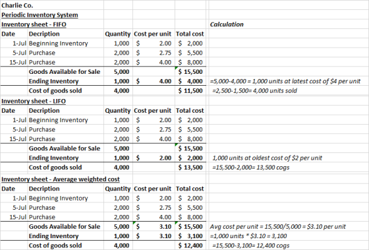Click the note "=1,000 units * $3.10 = 3,100"
This screenshot has height=250, width=369.
248,236
